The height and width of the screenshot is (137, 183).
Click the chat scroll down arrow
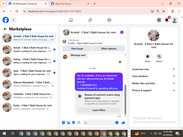(125, 116)
